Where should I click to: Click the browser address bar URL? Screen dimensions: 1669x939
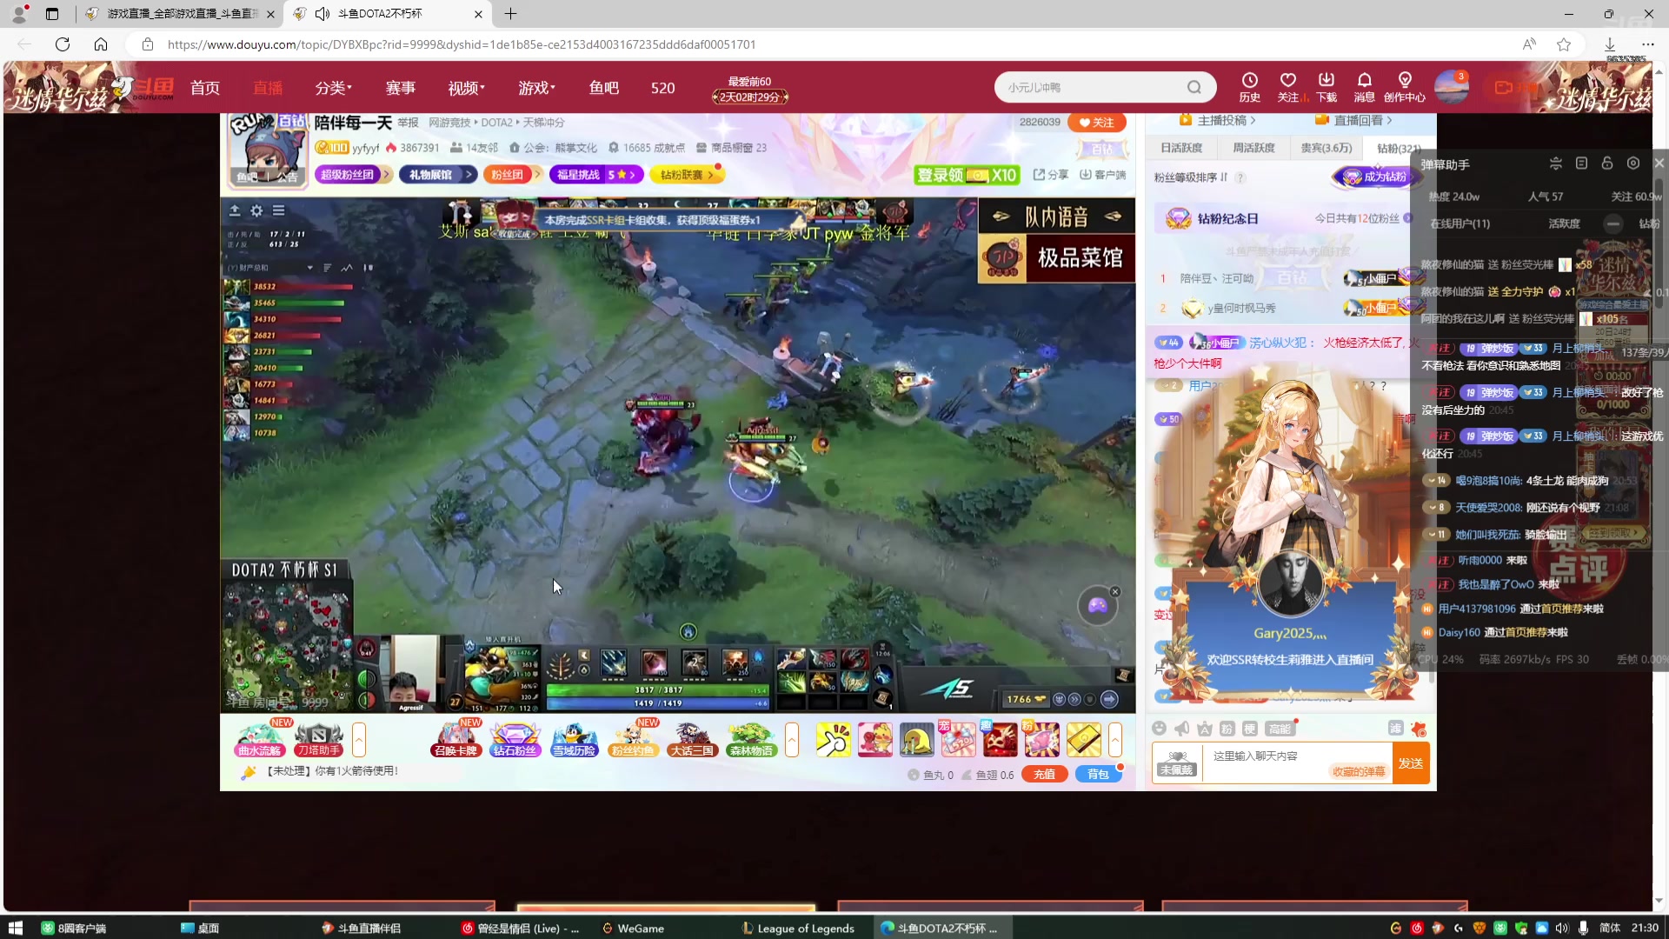click(x=461, y=44)
